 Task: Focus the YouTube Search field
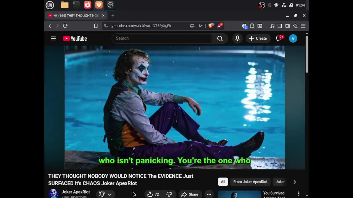tap(162, 38)
